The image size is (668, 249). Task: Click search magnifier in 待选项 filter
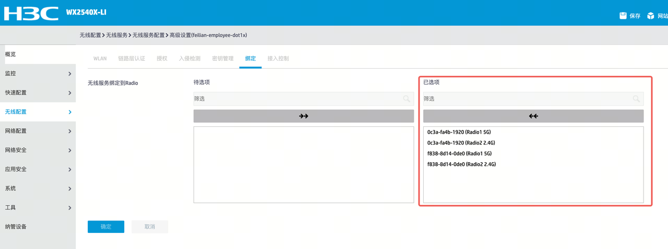[x=407, y=99]
